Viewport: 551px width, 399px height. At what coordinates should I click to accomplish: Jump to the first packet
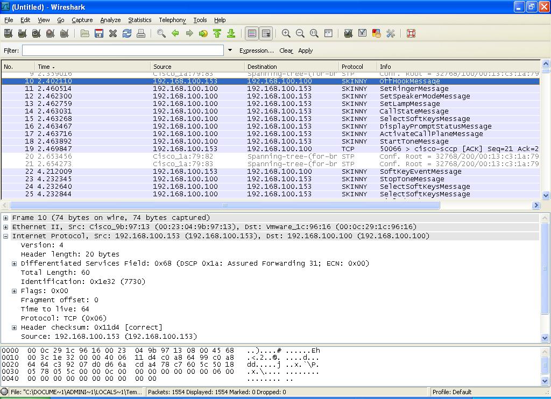217,33
